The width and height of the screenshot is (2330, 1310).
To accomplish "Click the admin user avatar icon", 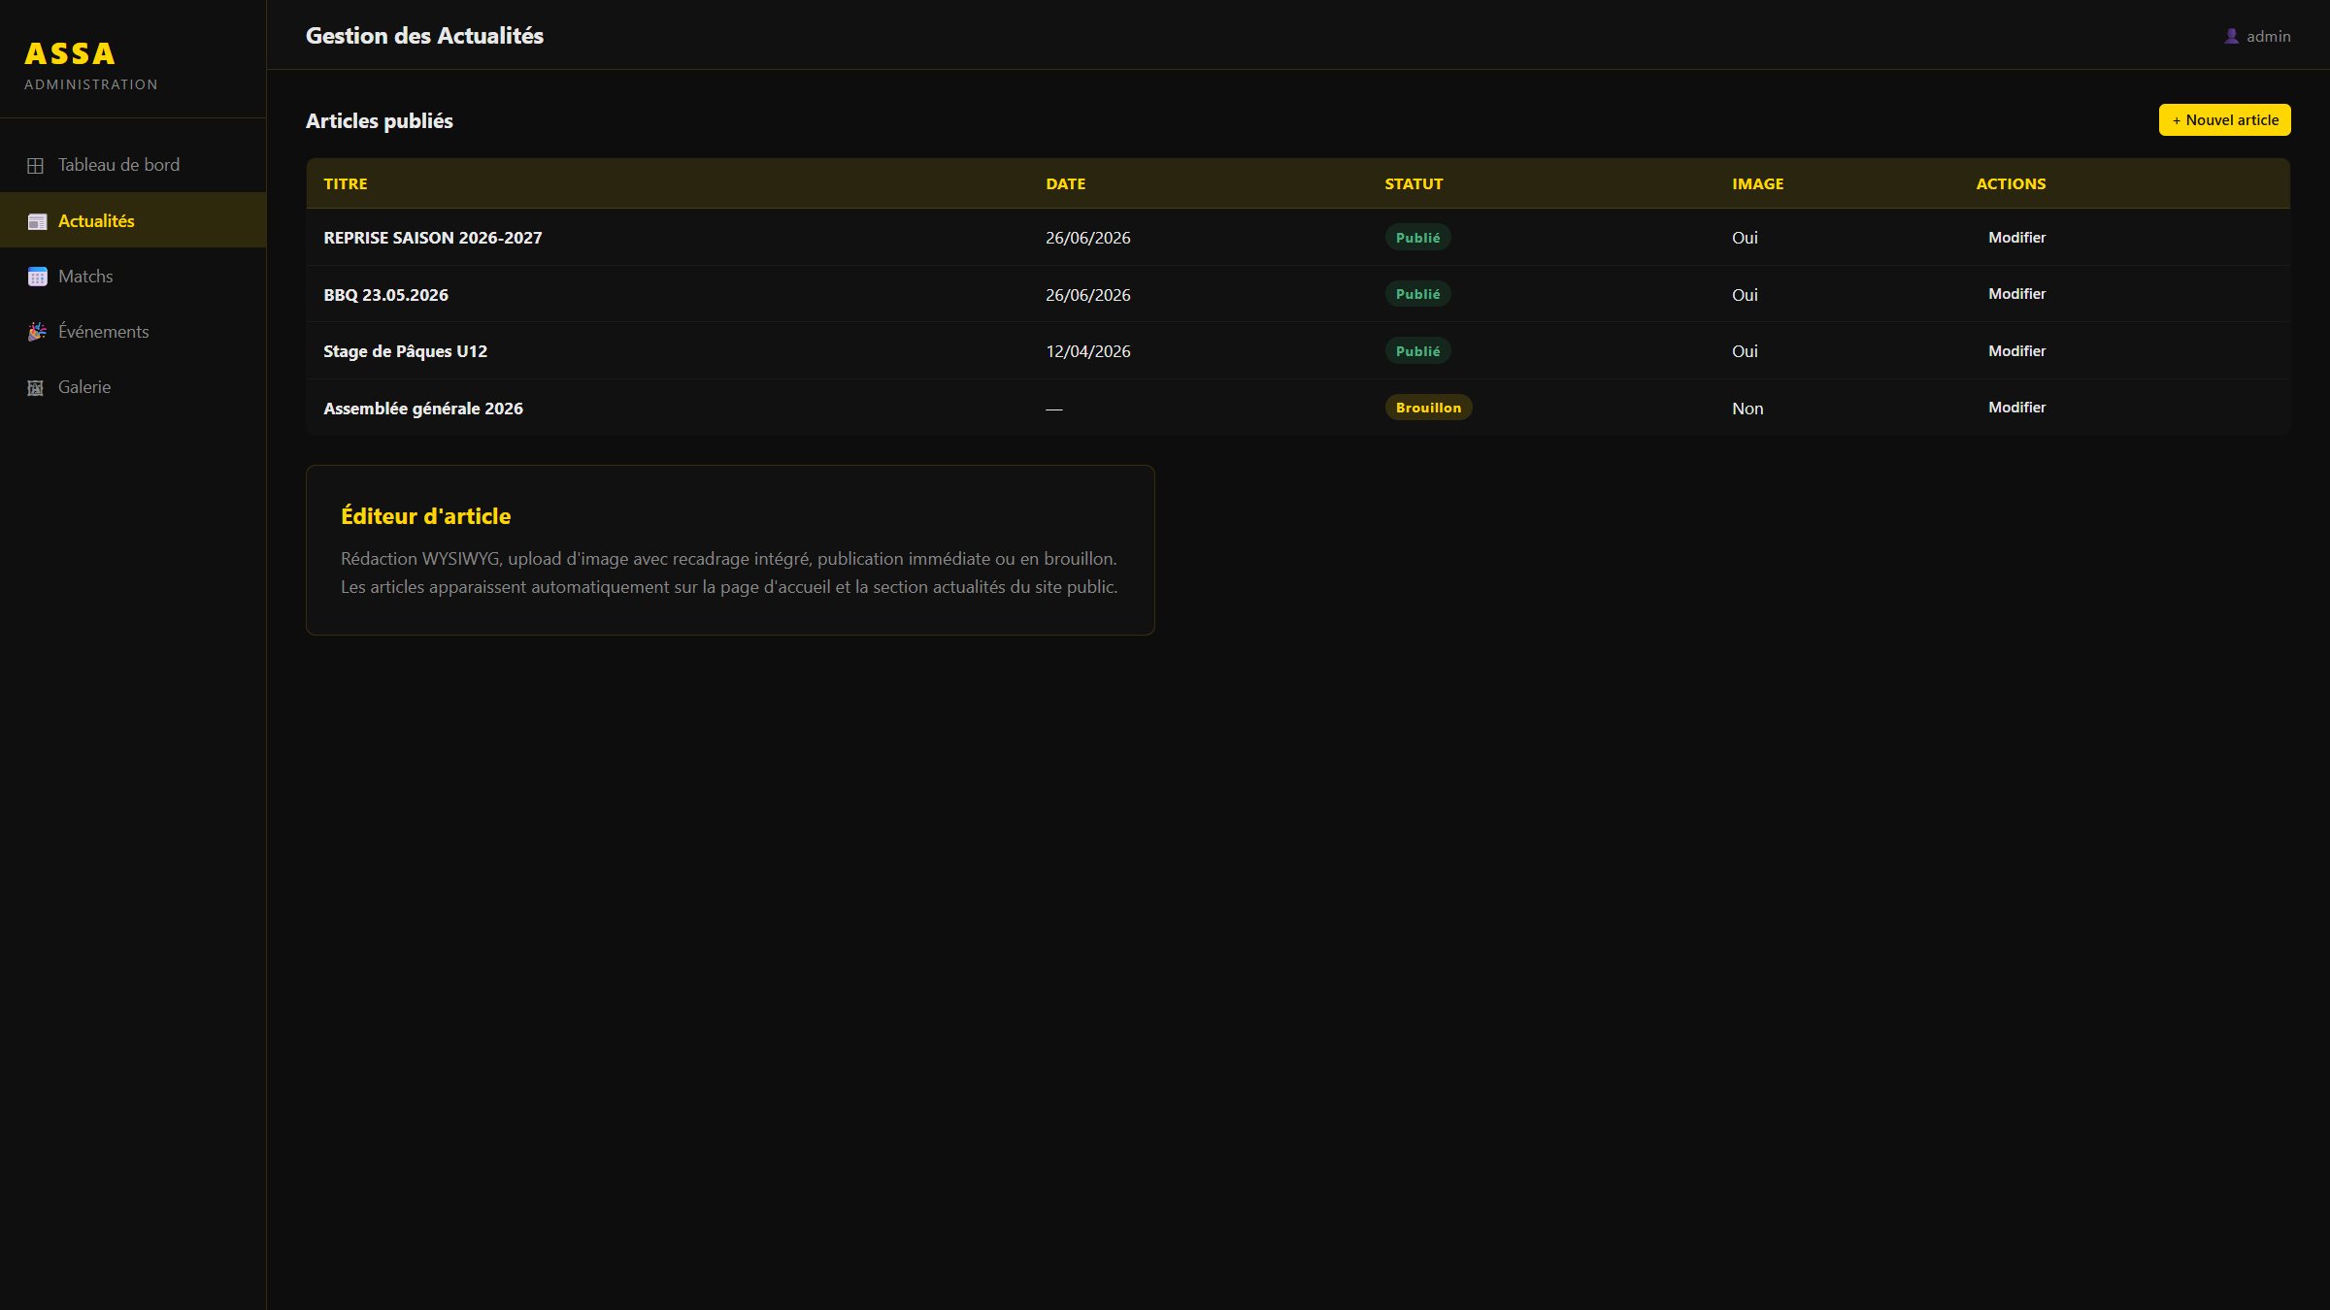I will pos(2231,36).
